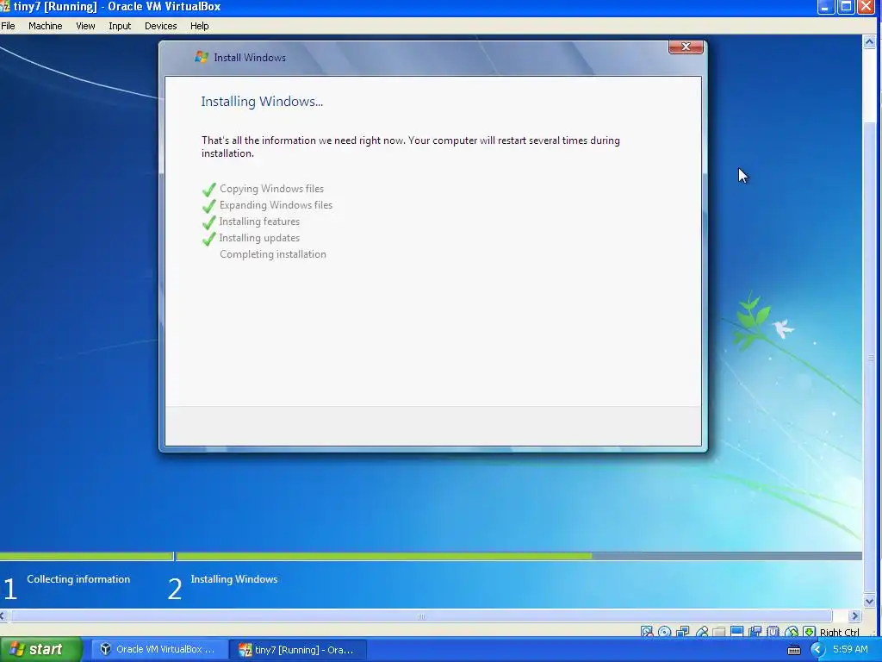Click the Installing updates text

tap(259, 238)
